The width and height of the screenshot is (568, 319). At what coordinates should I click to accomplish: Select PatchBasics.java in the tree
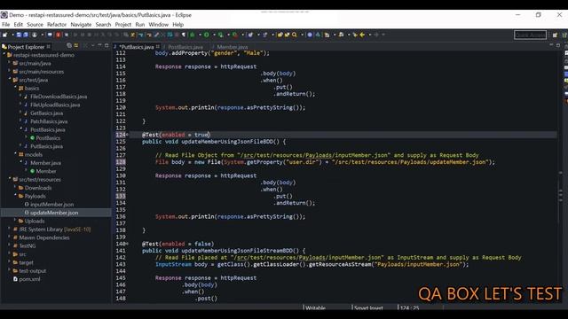pos(49,121)
